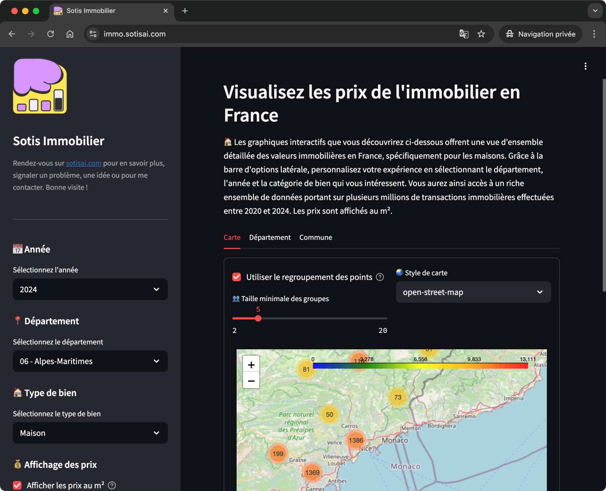Click the Taille minimale des groupes slider handle
This screenshot has width=606, height=491.
point(258,318)
